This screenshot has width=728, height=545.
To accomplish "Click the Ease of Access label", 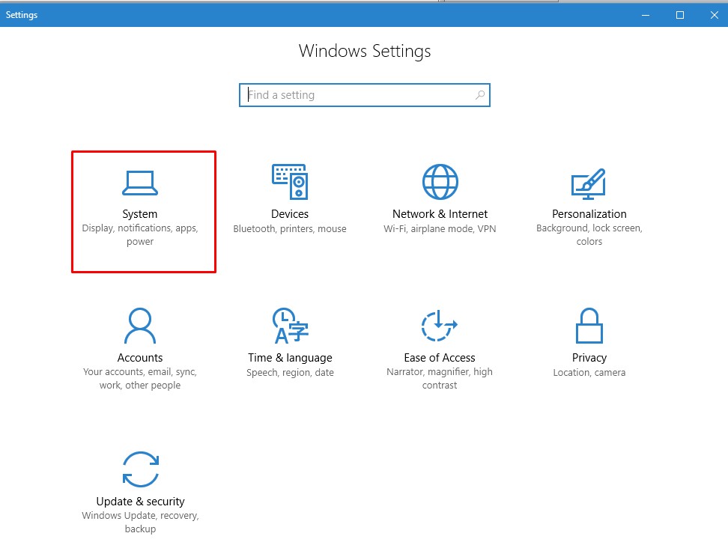I will pyautogui.click(x=440, y=358).
